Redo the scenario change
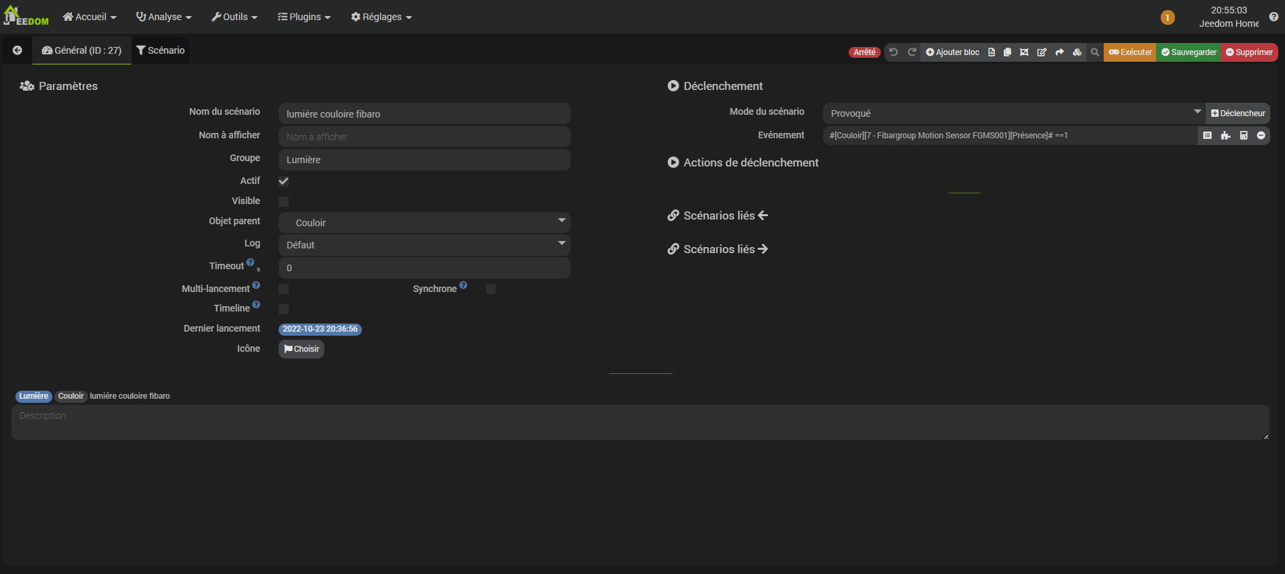 pyautogui.click(x=912, y=52)
